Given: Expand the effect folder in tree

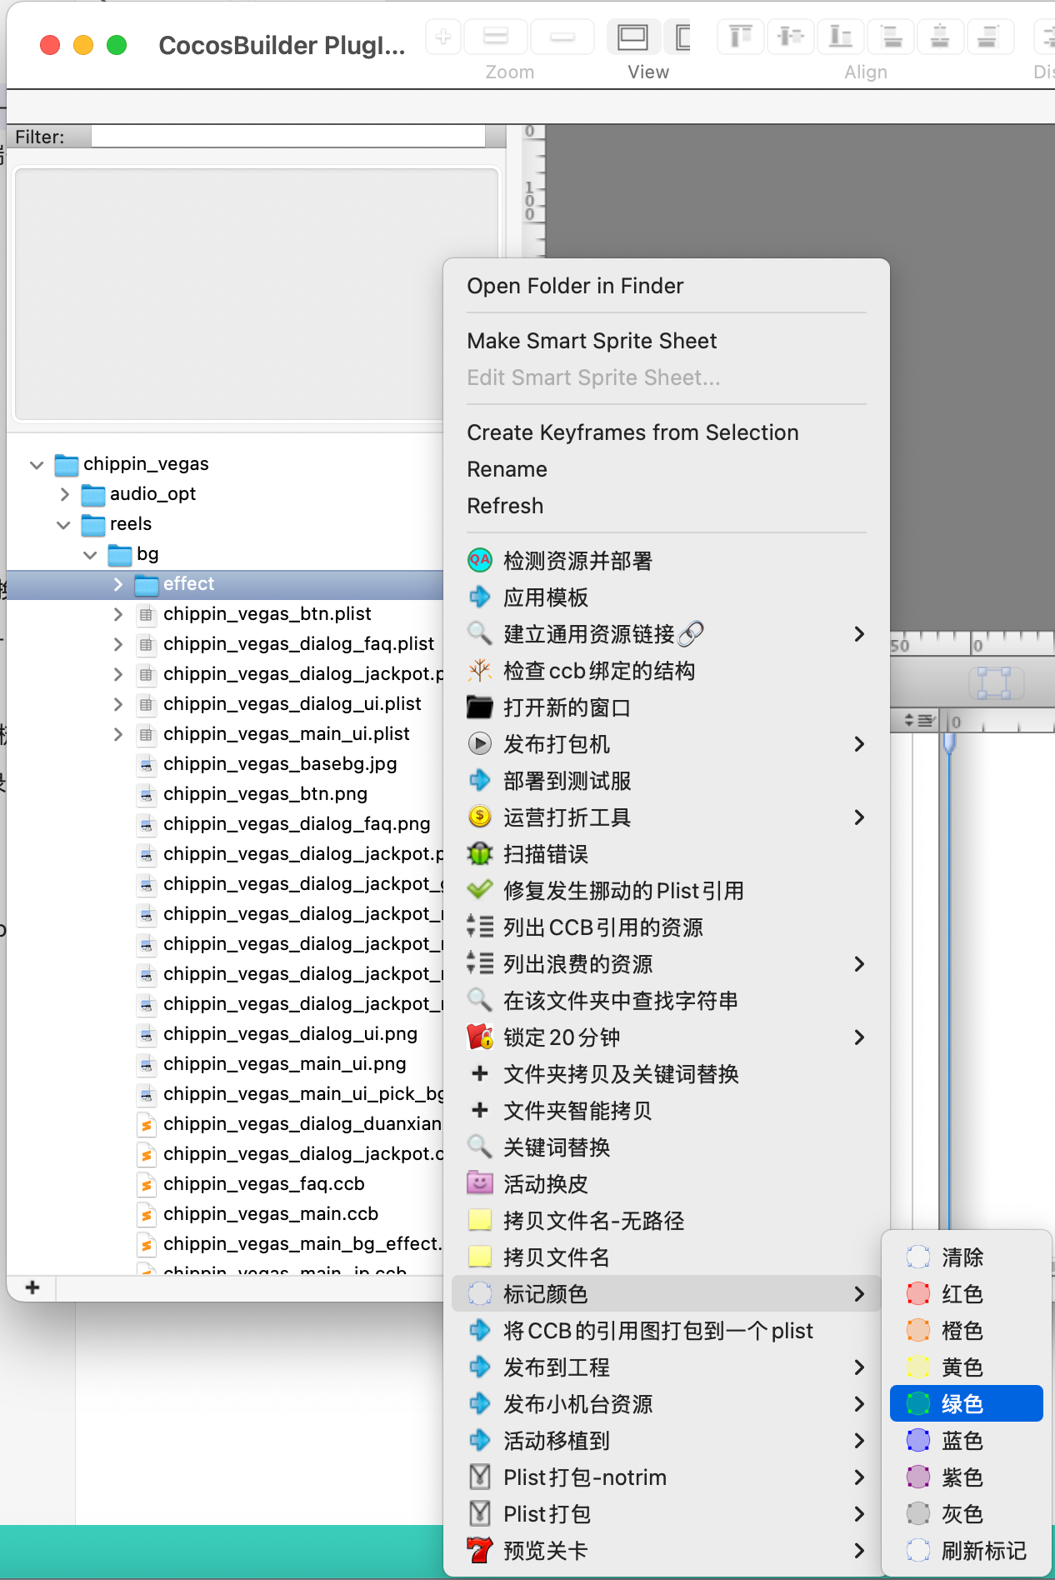Looking at the screenshot, I should [118, 584].
